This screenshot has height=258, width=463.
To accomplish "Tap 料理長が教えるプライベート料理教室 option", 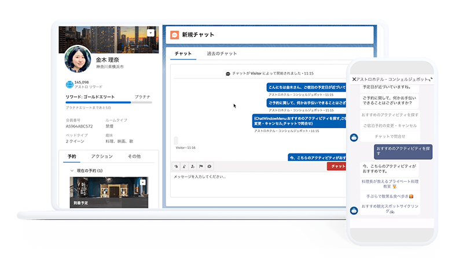I will coord(388,184).
